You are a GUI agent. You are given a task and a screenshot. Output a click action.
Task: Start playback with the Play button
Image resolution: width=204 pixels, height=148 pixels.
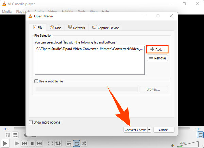[5, 143]
